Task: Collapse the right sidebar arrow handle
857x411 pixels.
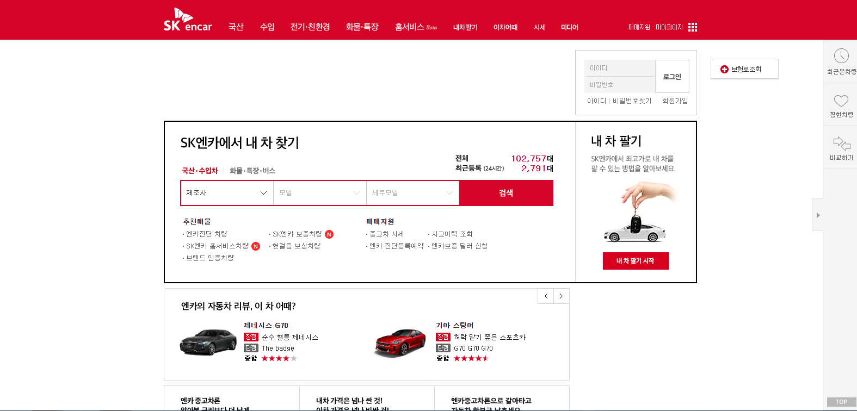Action: [818, 215]
